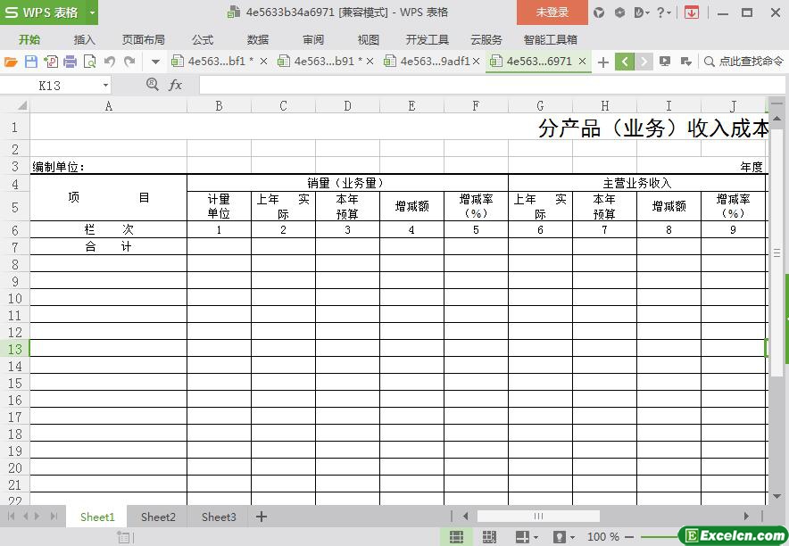Select the 编制单位: cell
This screenshot has width=789, height=546.
tap(108, 167)
